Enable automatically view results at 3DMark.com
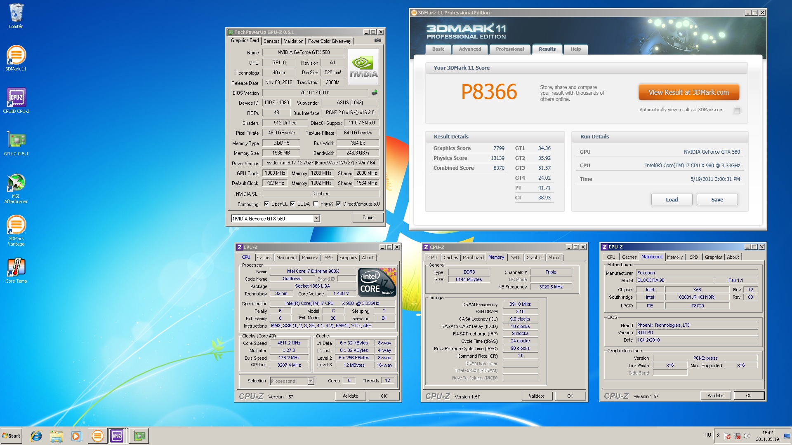The height and width of the screenshot is (445, 792). [737, 110]
